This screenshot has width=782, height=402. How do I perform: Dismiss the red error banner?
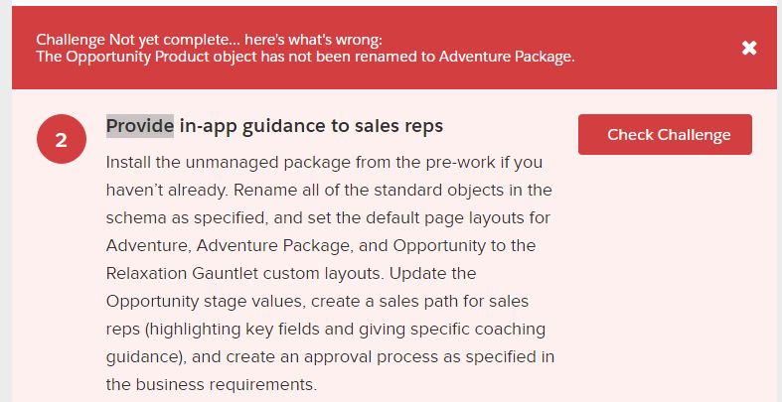pos(749,48)
